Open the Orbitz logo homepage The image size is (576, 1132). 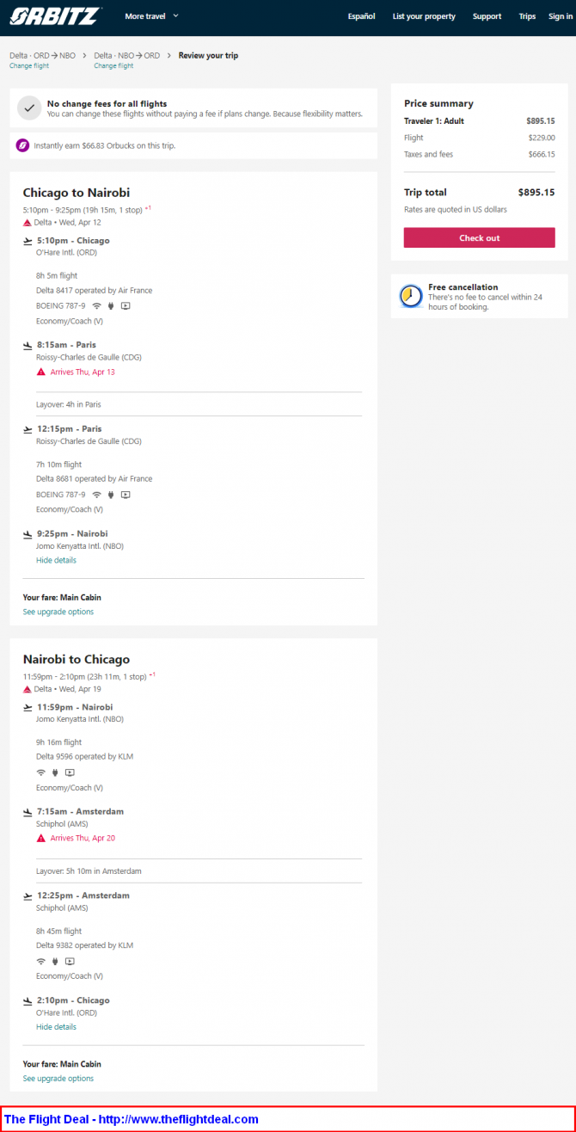[x=56, y=15]
